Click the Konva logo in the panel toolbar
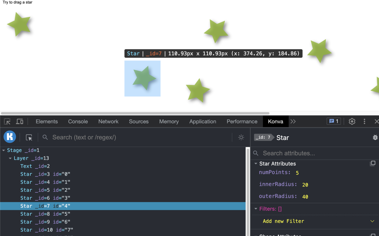 coord(9,137)
